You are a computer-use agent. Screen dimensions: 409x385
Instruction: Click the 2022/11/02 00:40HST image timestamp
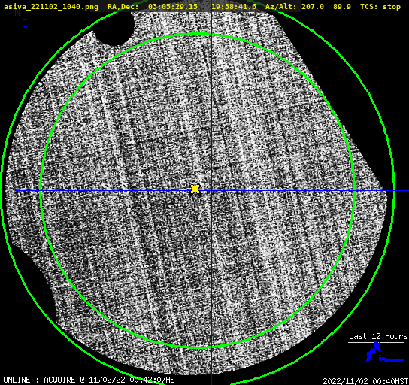point(365,381)
